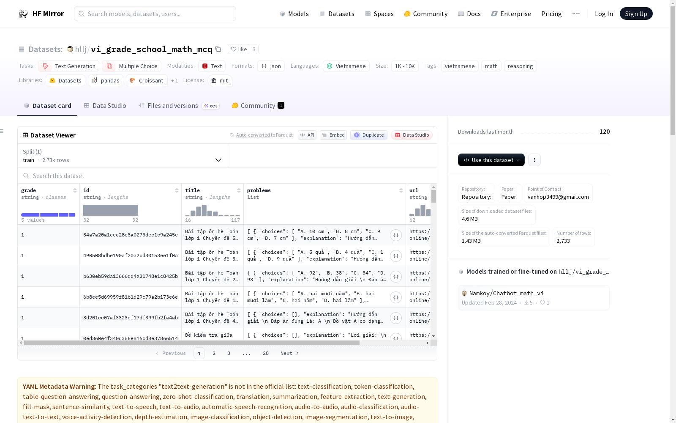Click the Datasets library emoji icon
676x423 pixels.
coord(52,80)
